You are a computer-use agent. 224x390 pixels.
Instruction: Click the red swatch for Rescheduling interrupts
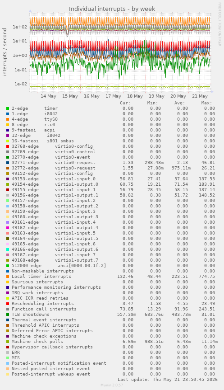[x=8, y=304]
